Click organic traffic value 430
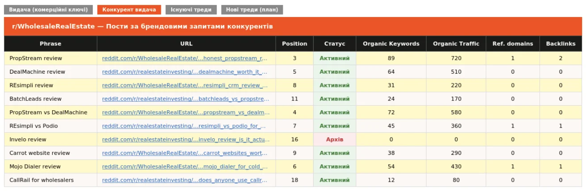Image resolution: width=587 pixels, height=191 pixels. click(456, 166)
